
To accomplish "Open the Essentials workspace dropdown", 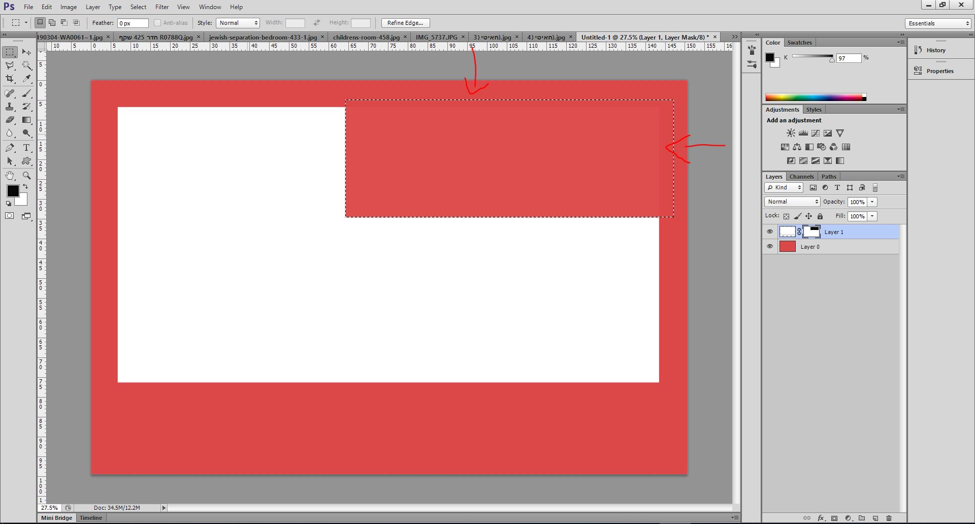I will (x=938, y=23).
